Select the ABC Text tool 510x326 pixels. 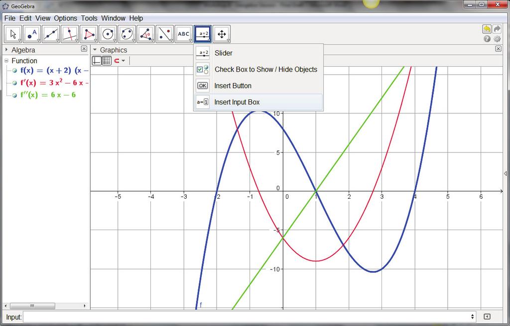183,34
